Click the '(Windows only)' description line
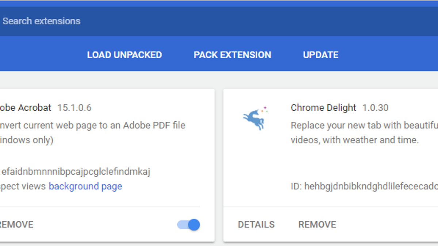This screenshot has height=246, width=438. [27, 140]
